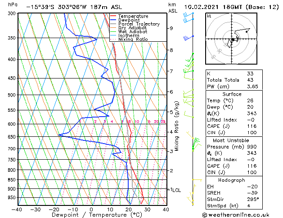The width and height of the screenshot is (283, 218).
Task: Click the 5 km altitude label
Action: click(171, 112)
